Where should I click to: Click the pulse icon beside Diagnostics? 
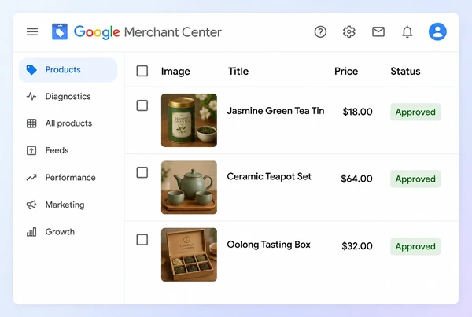[x=31, y=96]
